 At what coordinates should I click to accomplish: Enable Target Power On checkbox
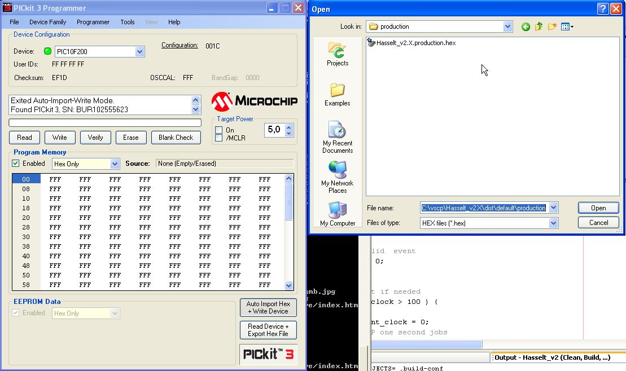(219, 130)
